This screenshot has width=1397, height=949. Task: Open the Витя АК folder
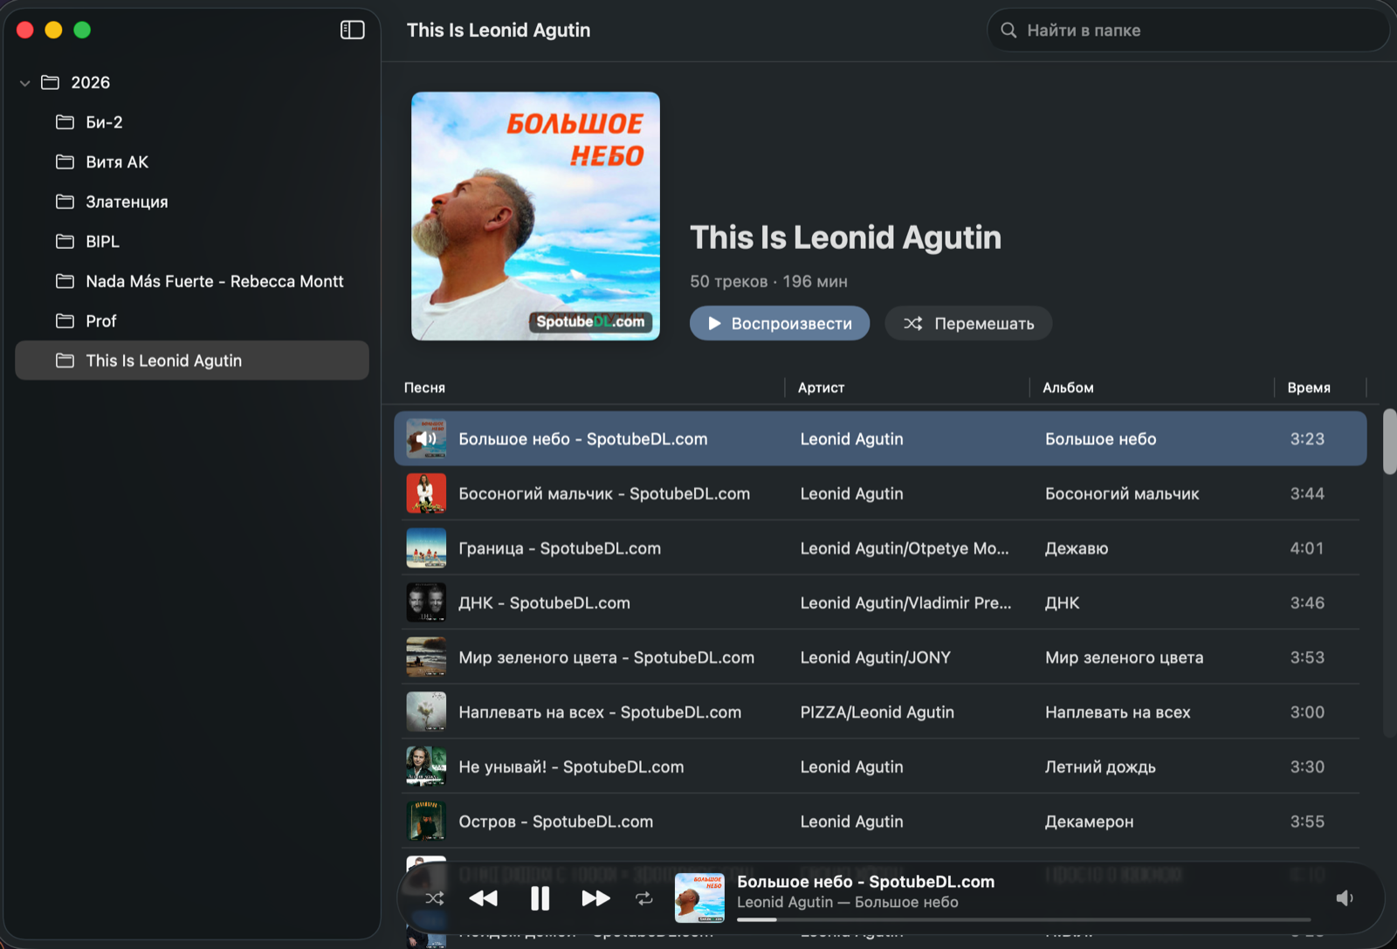[x=192, y=162]
